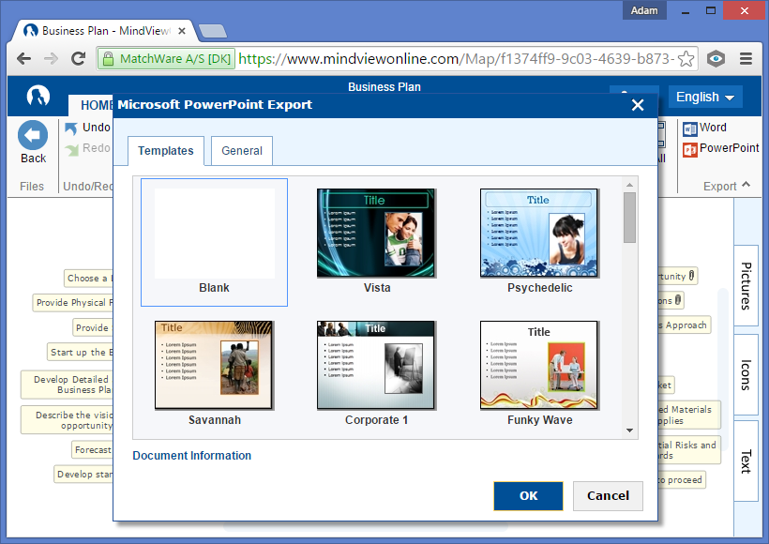Click the Back arrow icon

point(33,135)
